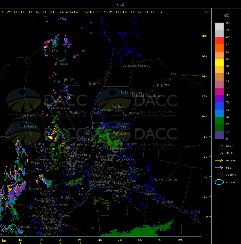Click the 'eburn' legend label
The height and width of the screenshot is (244, 241).
[x=230, y=161]
